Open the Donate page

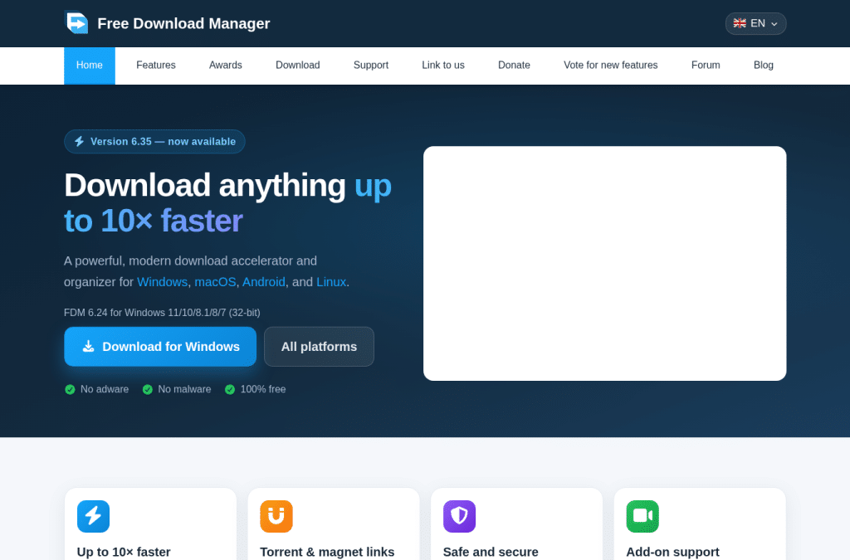pyautogui.click(x=514, y=65)
